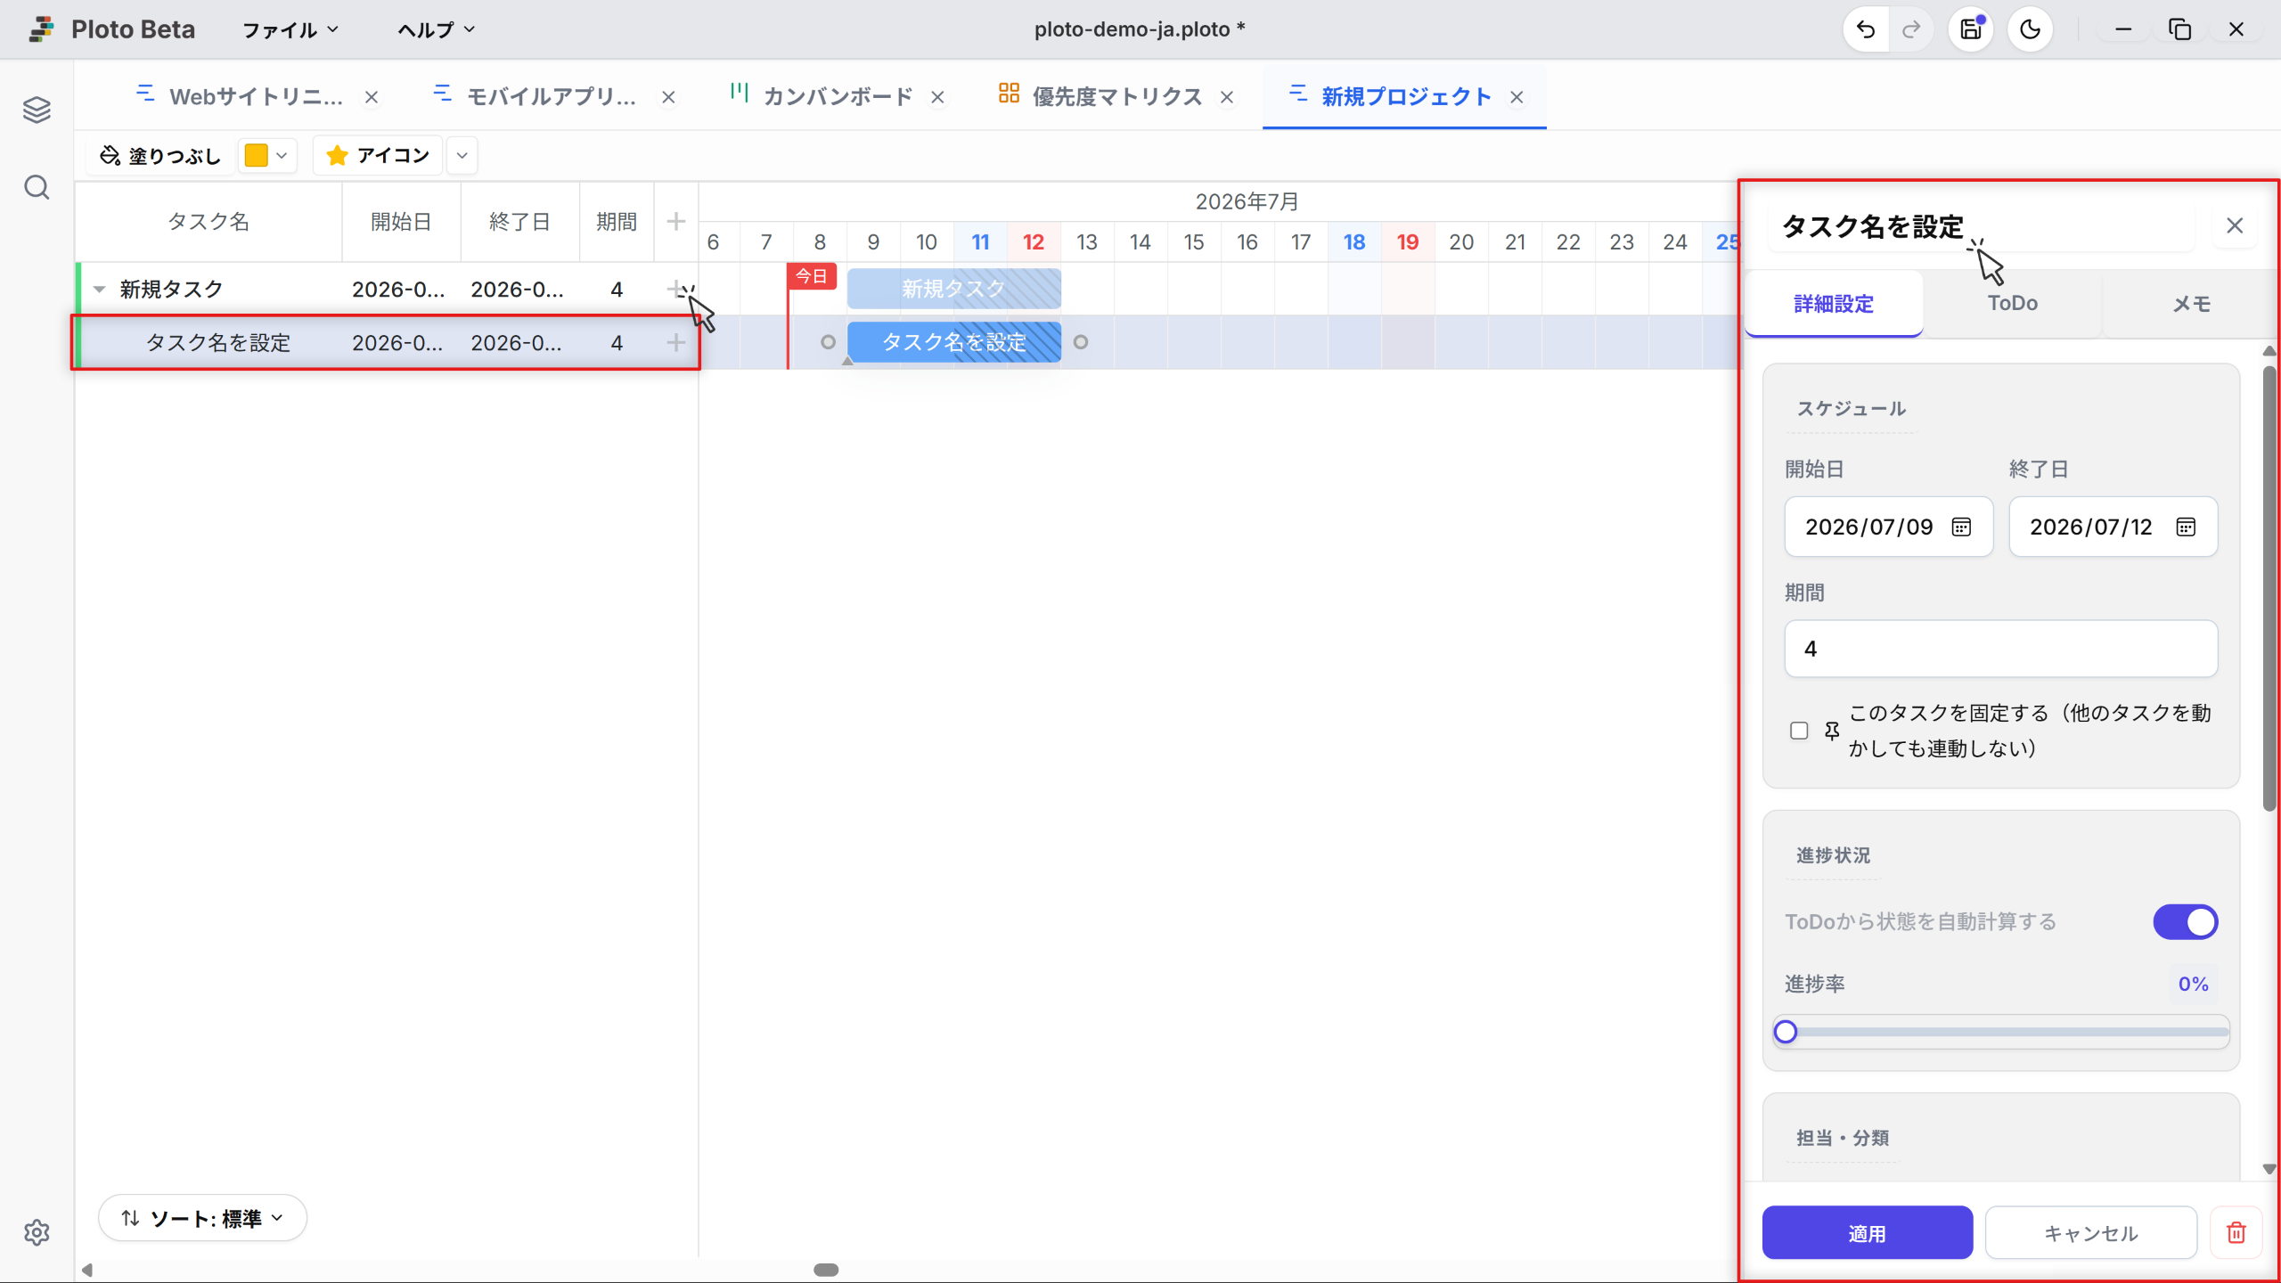Screen dimensions: 2281x1283
Task: Open the start date calendar picker
Action: pyautogui.click(x=1961, y=527)
